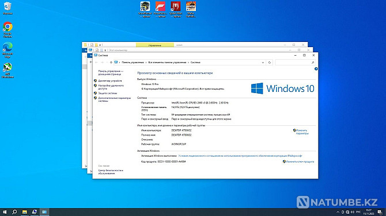Open the blue Help question mark
The width and height of the screenshot is (386, 216).
pos(316,69)
